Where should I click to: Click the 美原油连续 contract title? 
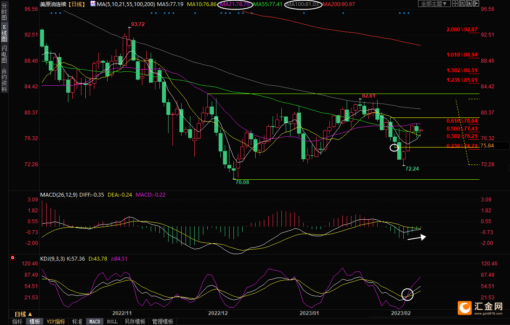53,4
